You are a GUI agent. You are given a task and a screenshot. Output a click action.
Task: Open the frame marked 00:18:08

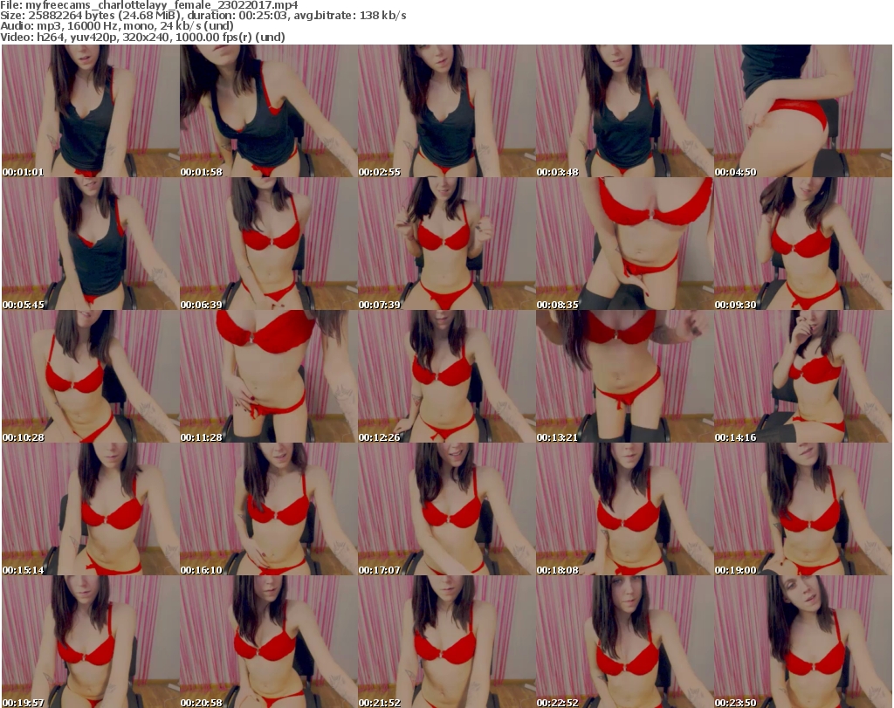point(624,510)
